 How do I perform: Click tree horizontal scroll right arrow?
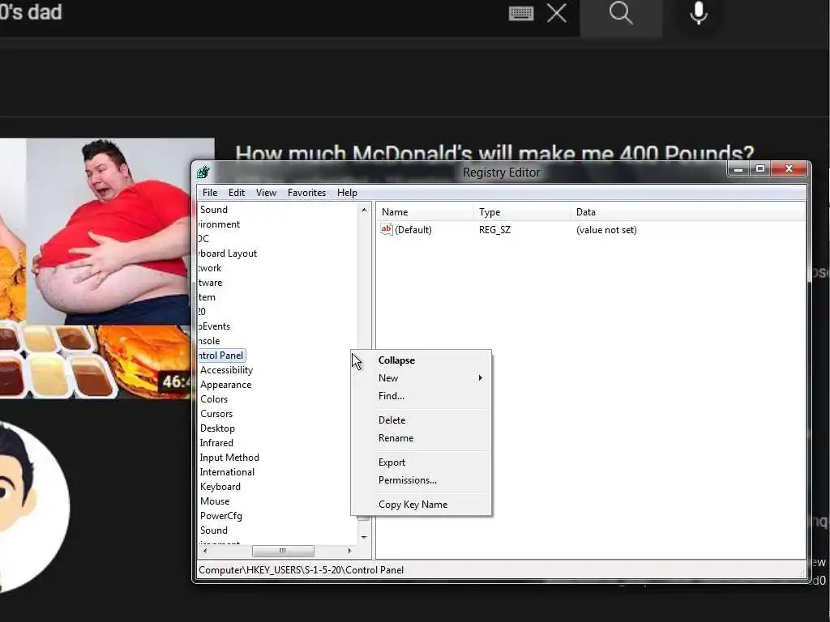coord(349,551)
